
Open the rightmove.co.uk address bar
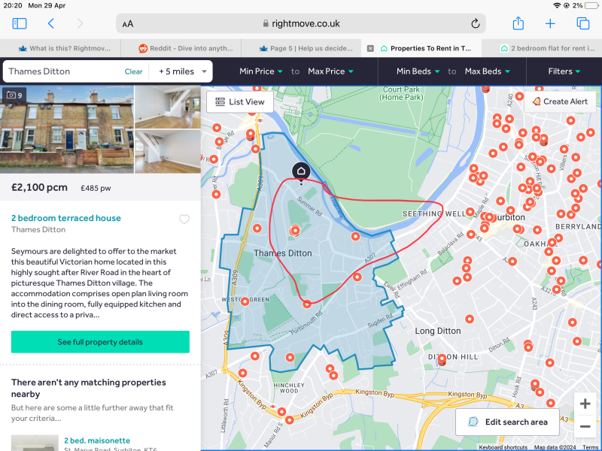301,24
